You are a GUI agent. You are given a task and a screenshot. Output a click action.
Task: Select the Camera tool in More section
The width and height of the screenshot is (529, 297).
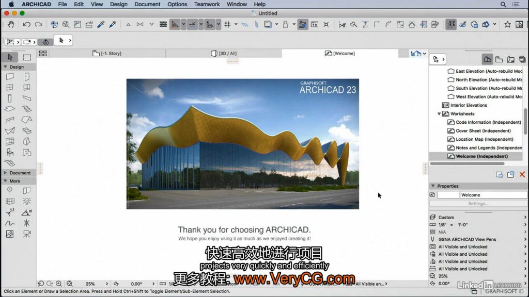pos(27,234)
